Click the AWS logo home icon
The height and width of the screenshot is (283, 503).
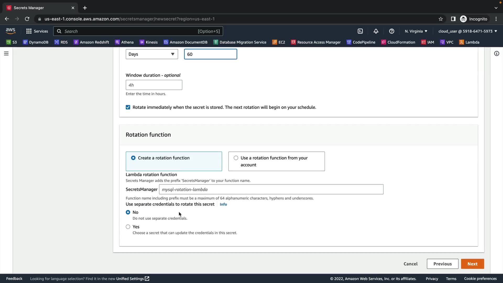pyautogui.click(x=10, y=31)
